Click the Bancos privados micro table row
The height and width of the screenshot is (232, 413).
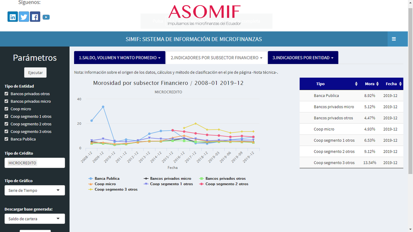click(352, 107)
